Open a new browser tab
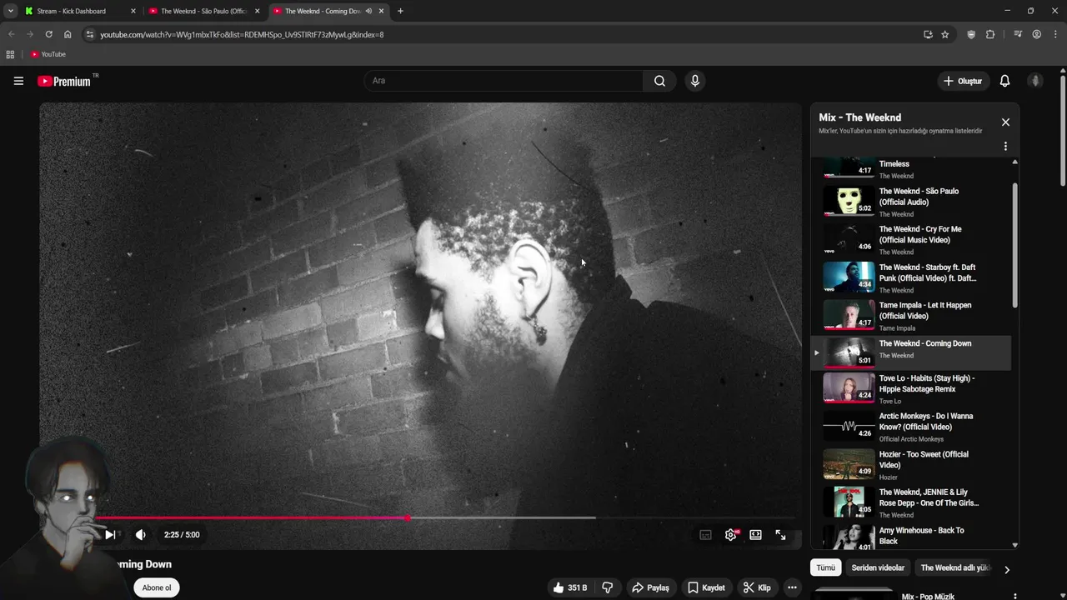 (x=400, y=11)
